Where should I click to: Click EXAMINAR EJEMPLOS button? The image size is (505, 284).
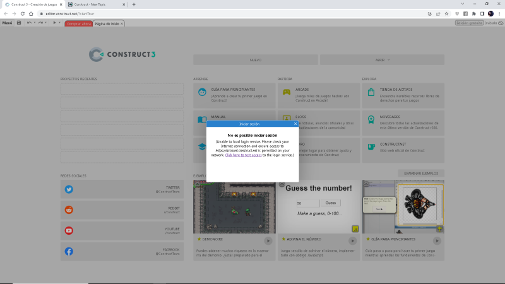click(421, 173)
